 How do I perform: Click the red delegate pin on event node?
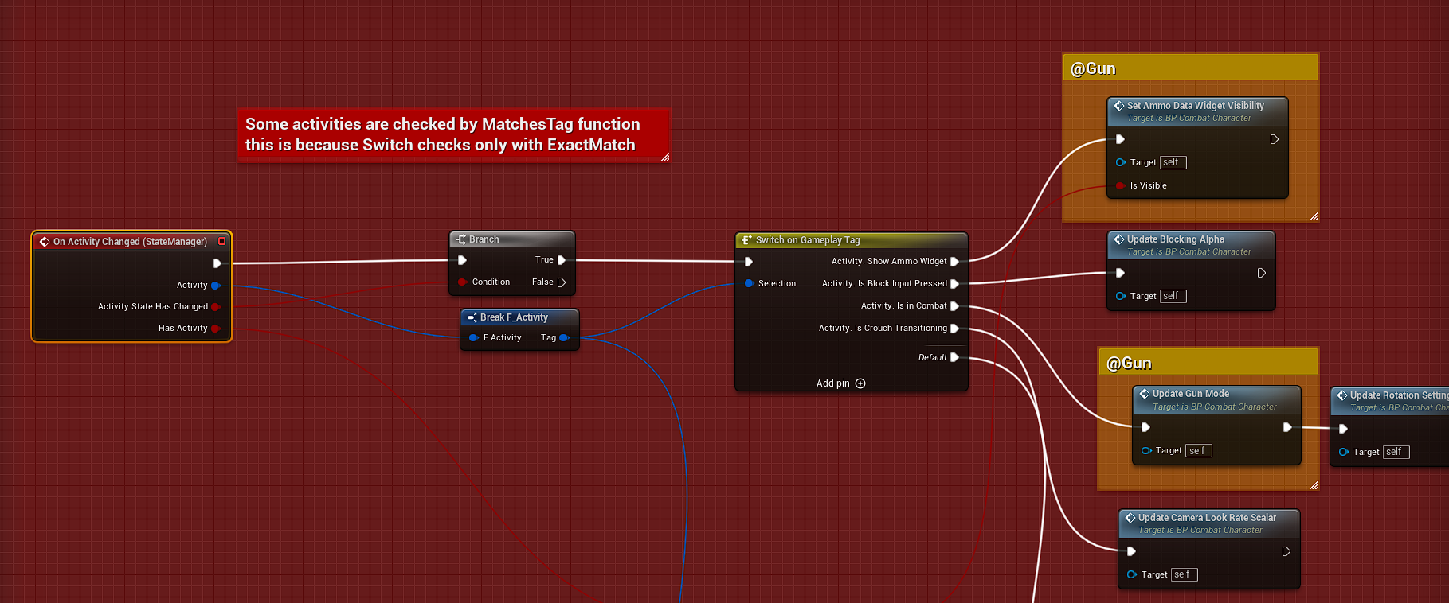[x=222, y=241]
